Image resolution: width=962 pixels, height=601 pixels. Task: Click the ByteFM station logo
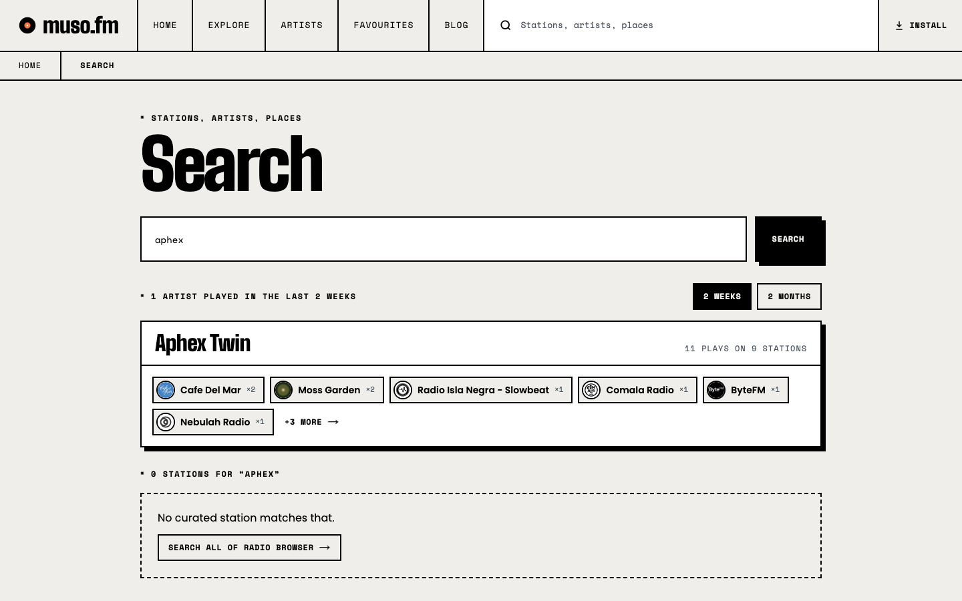click(x=716, y=390)
